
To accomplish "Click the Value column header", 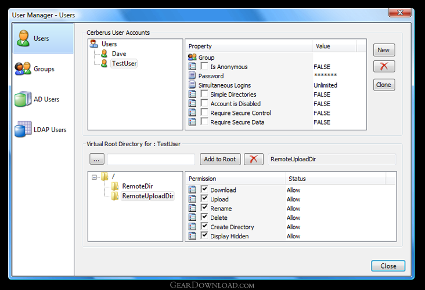I will 334,46.
